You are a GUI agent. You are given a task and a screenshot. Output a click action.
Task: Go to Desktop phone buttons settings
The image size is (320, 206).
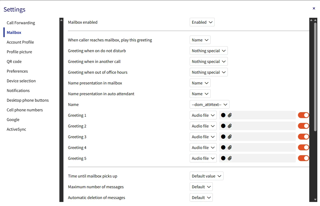[28, 100]
